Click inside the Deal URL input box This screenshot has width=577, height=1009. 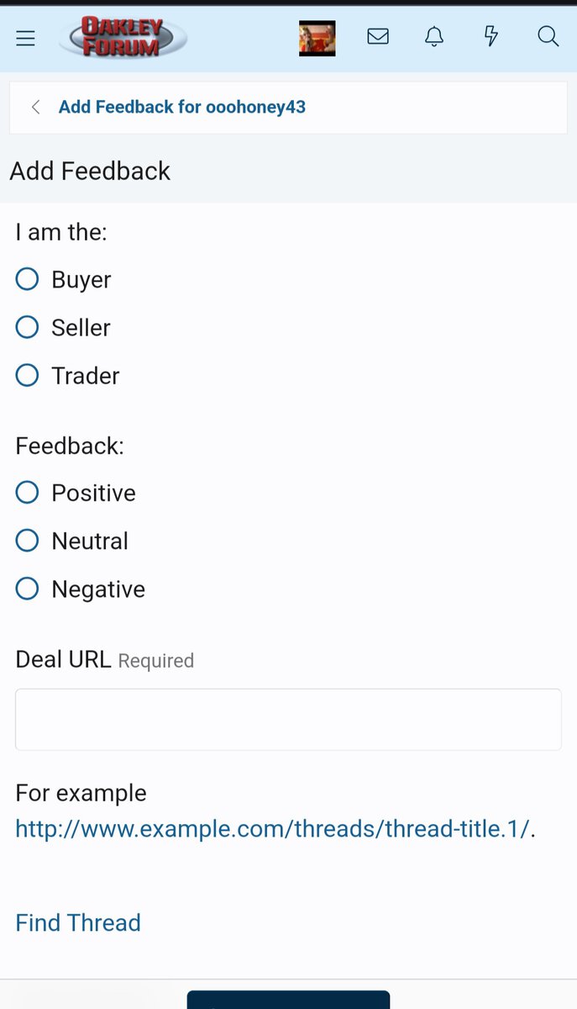(288, 719)
